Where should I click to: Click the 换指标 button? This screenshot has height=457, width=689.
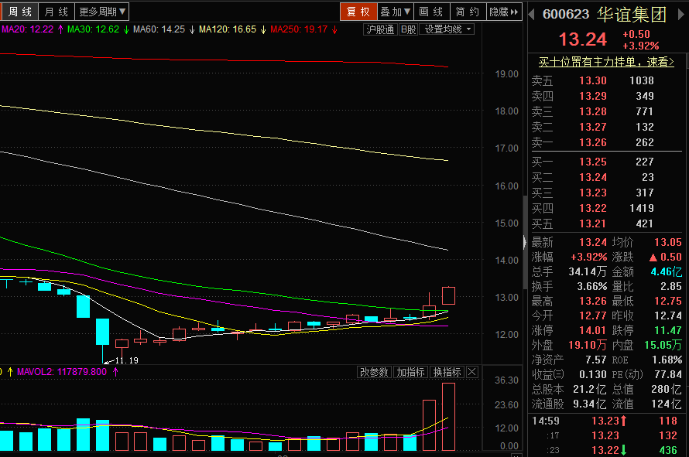(447, 373)
